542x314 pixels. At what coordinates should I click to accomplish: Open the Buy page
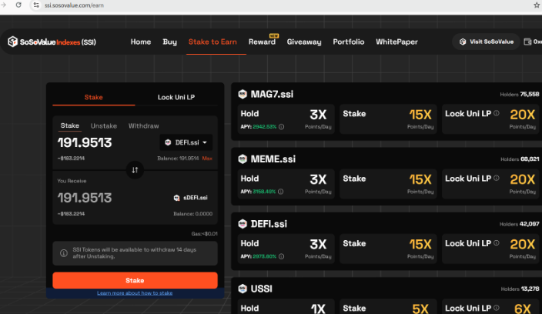tap(169, 42)
